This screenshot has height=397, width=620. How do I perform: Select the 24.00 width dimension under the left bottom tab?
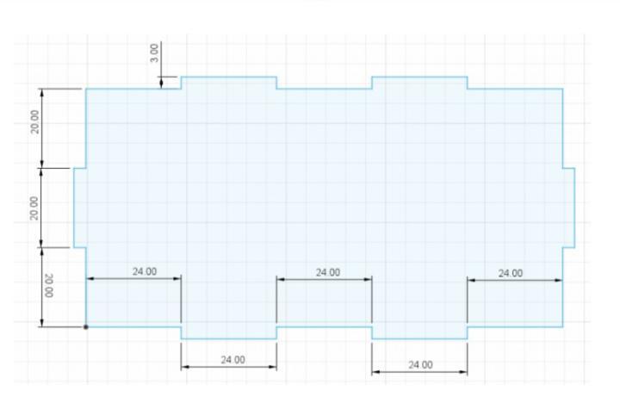[x=232, y=360]
